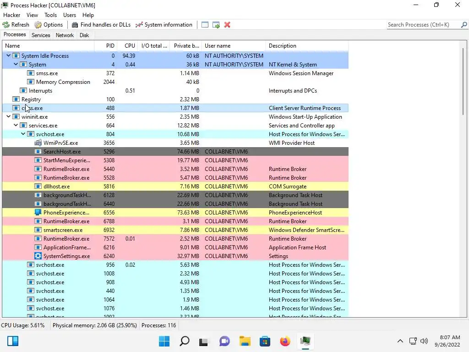This screenshot has height=352, width=469.
Task: Open the View menu
Action: tap(32, 15)
